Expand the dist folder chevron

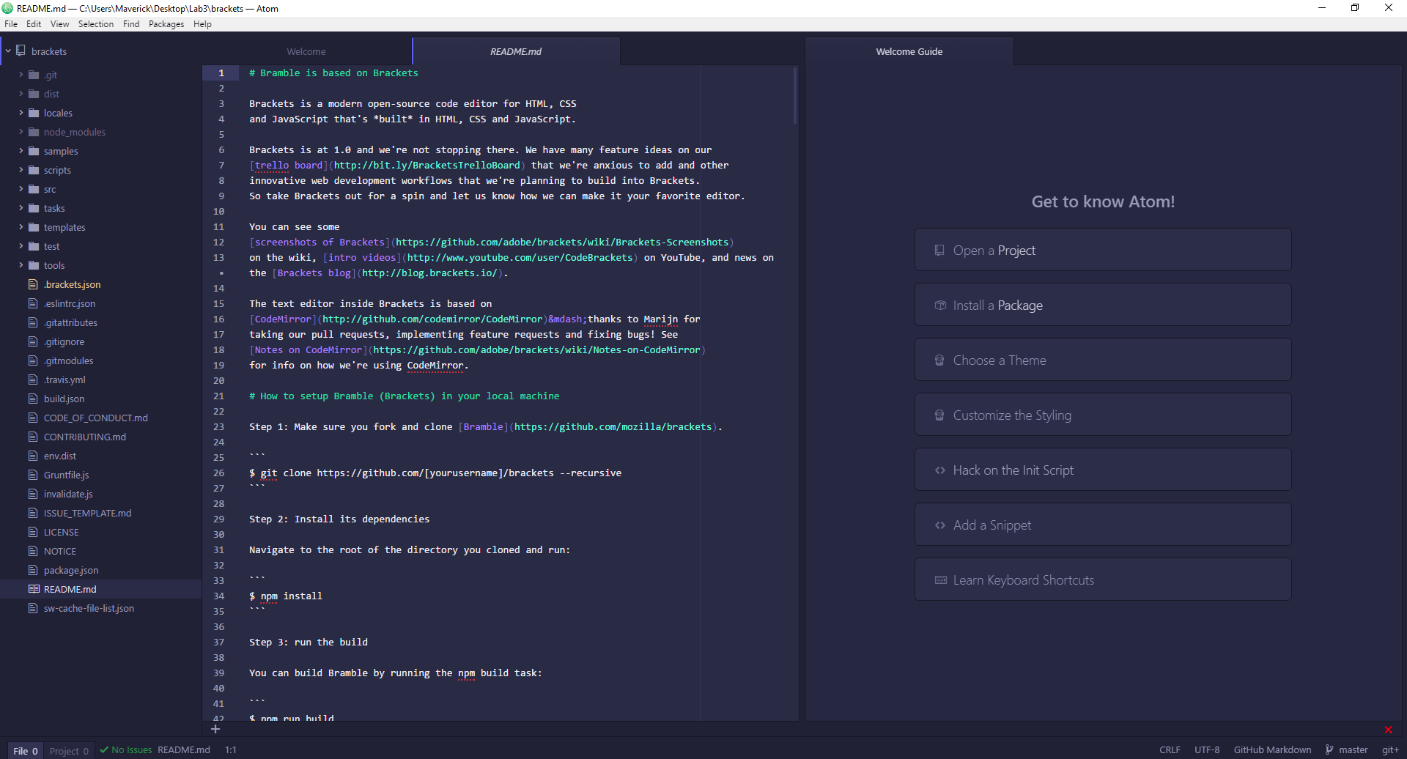[21, 94]
